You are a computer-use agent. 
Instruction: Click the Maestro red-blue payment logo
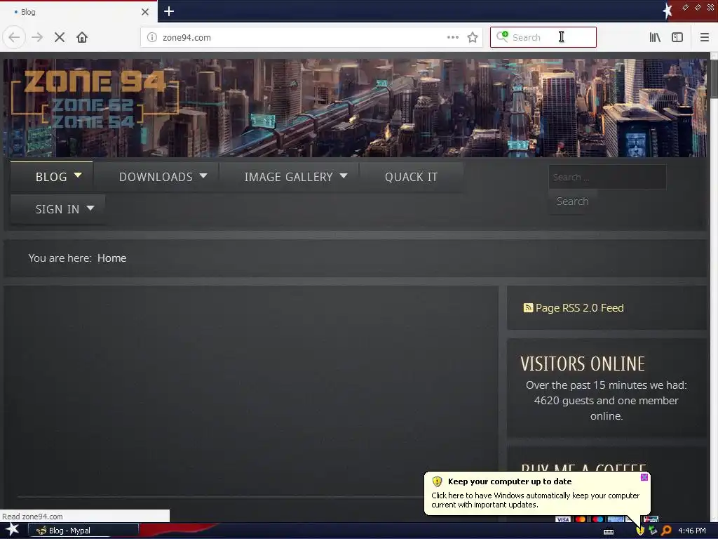(x=597, y=519)
